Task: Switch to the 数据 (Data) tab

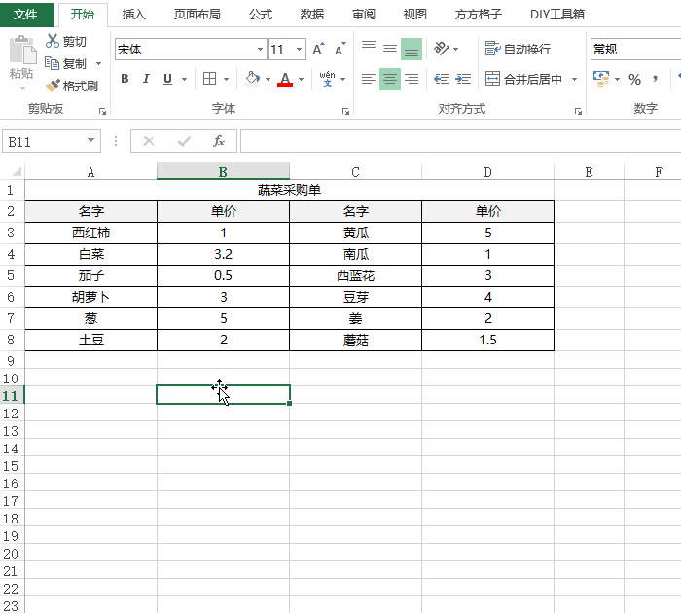Action: click(312, 15)
